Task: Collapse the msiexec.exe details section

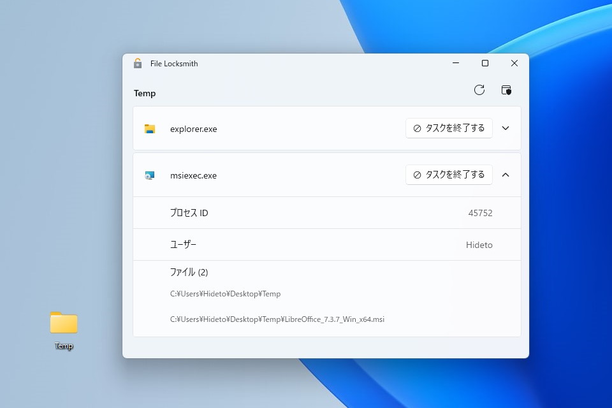Action: pyautogui.click(x=506, y=174)
